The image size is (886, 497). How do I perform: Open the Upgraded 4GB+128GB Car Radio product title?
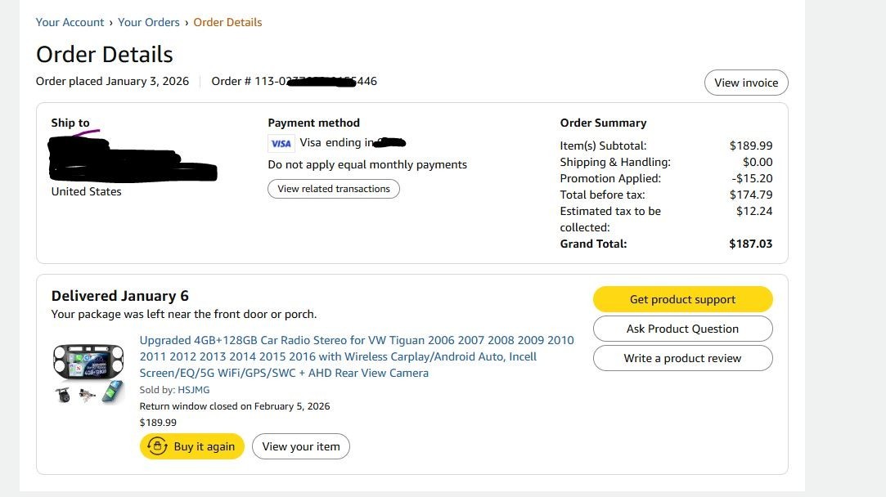[357, 356]
